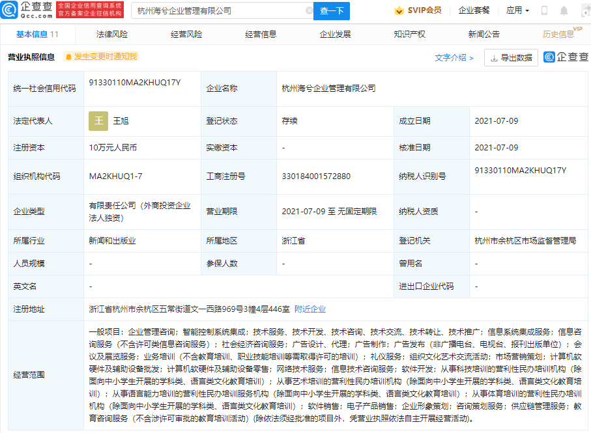Open the 经营风险 tab

click(x=186, y=35)
